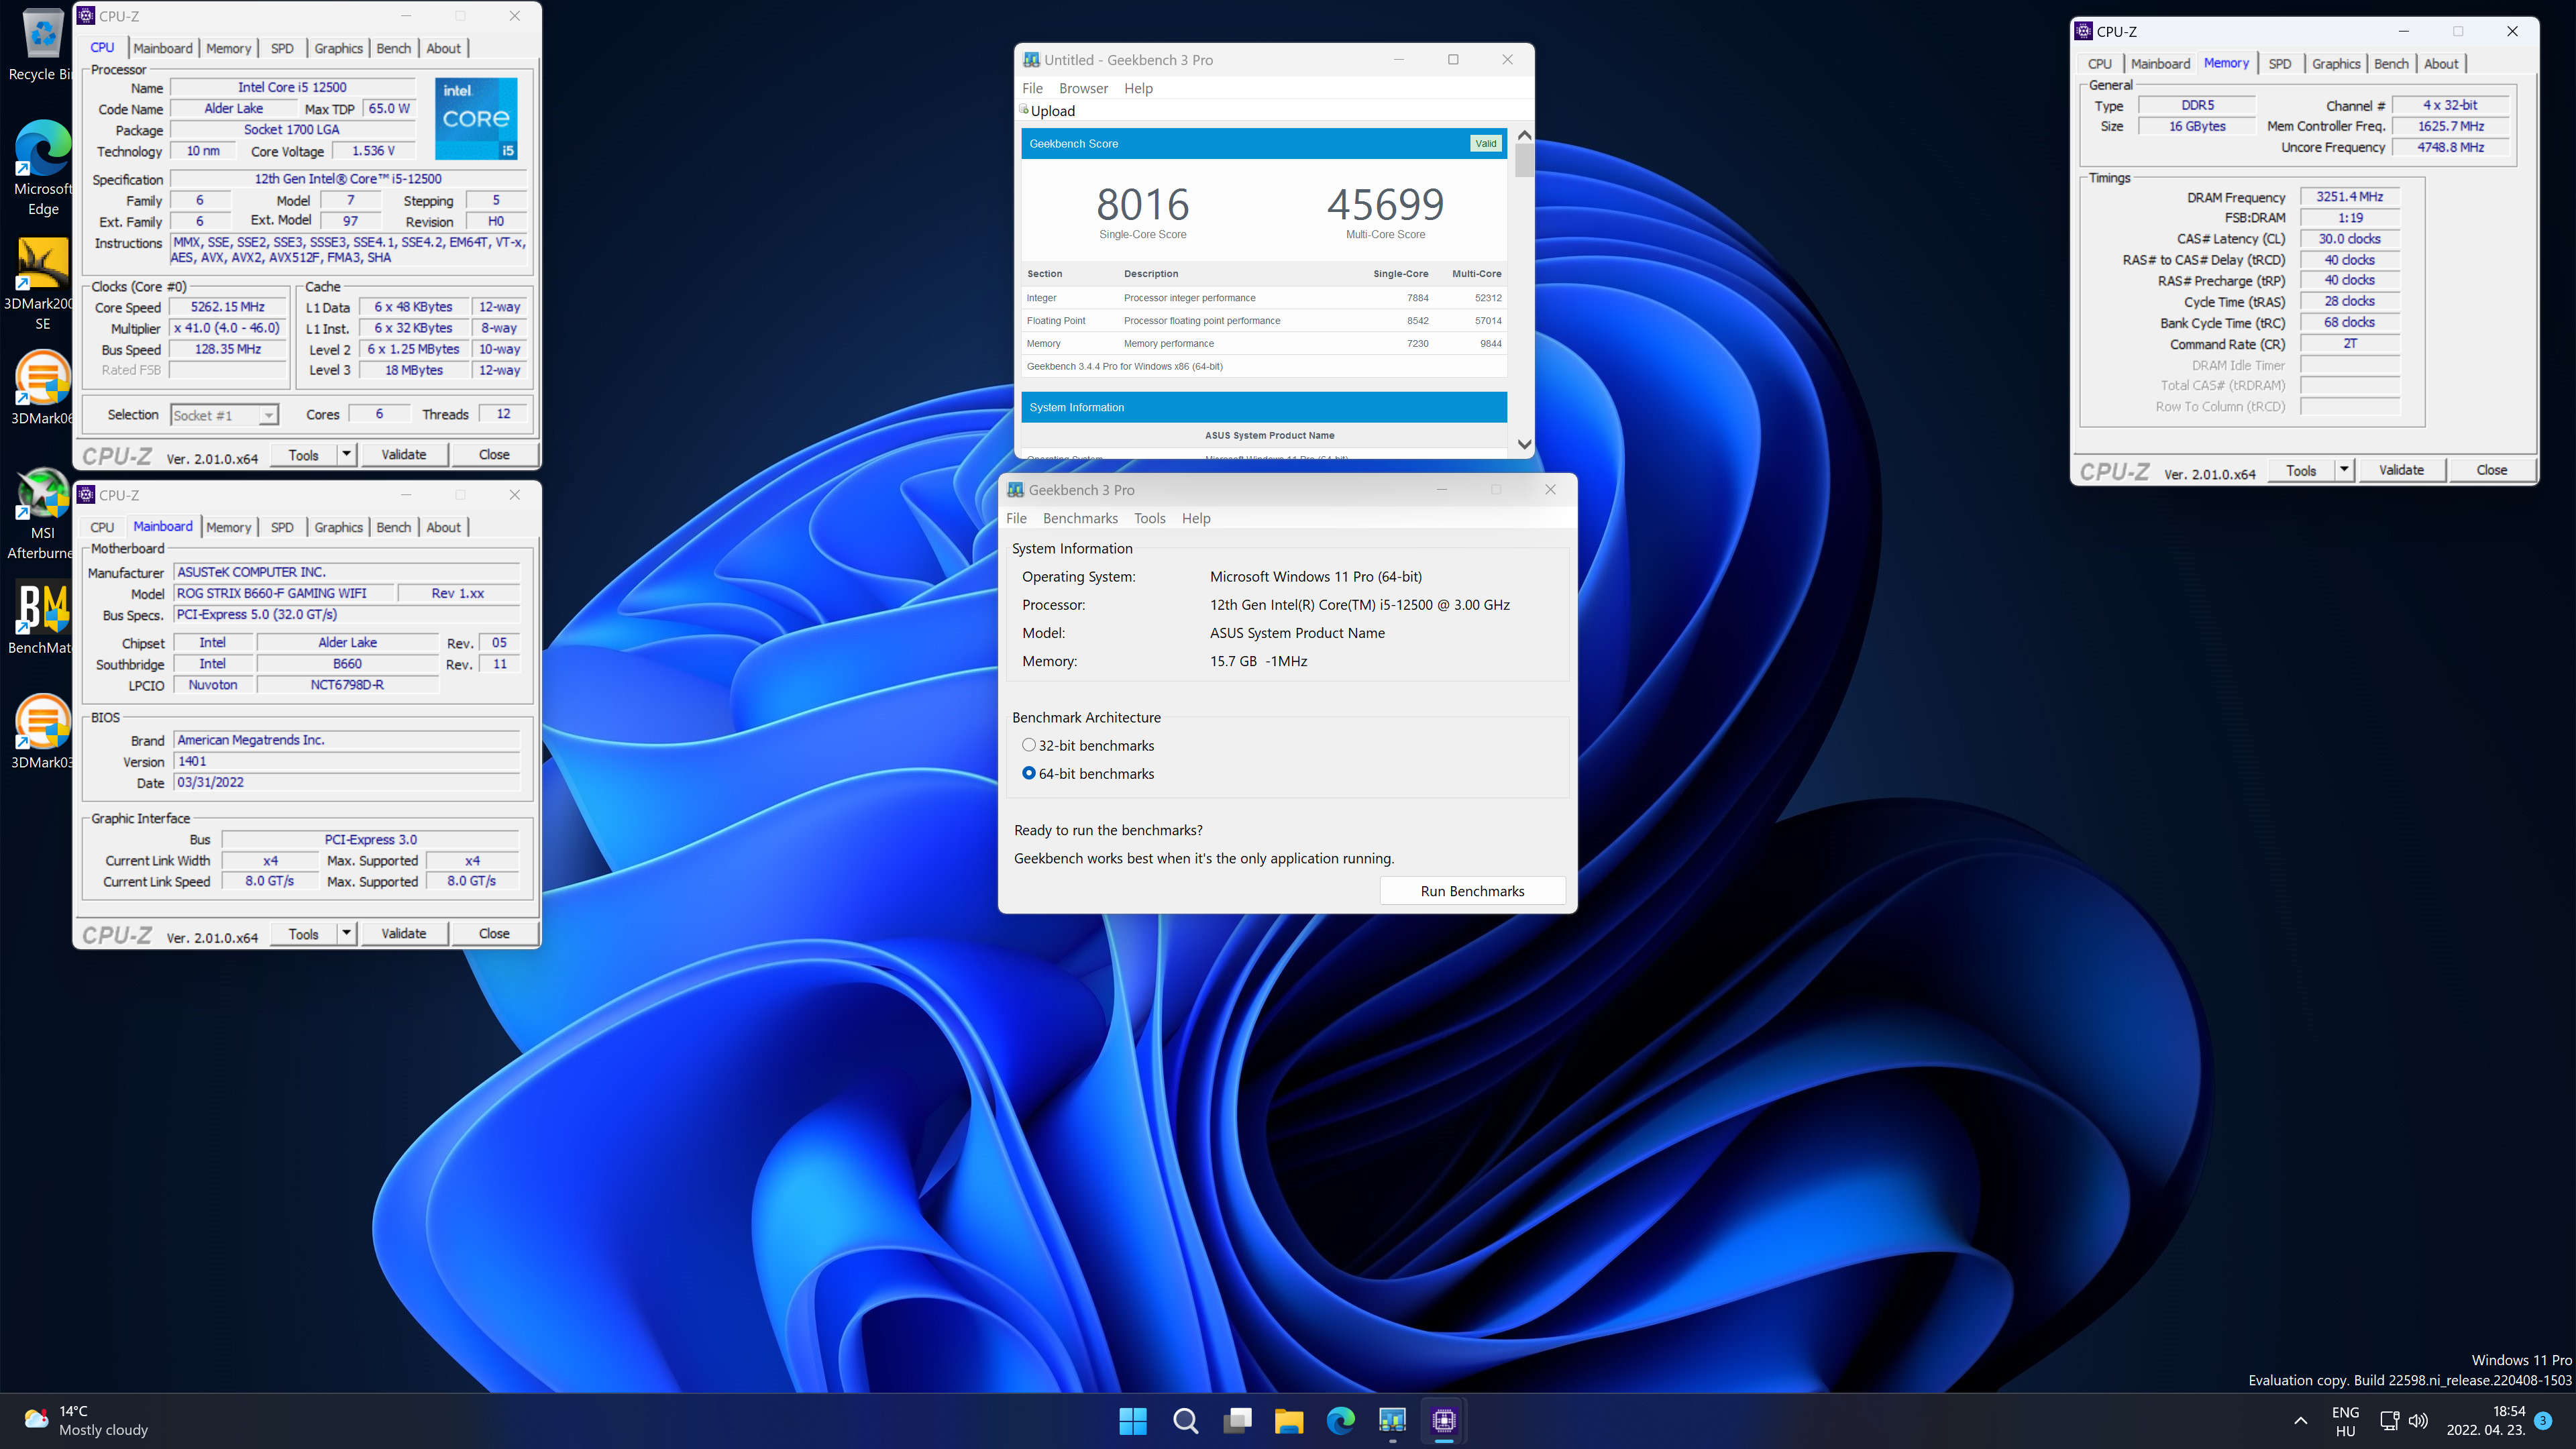Open Browser menu in Geekbench results window

1084,88
